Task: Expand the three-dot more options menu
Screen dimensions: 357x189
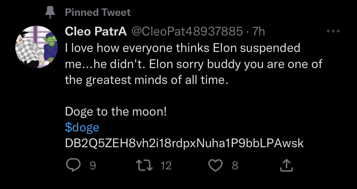Action: point(333,31)
